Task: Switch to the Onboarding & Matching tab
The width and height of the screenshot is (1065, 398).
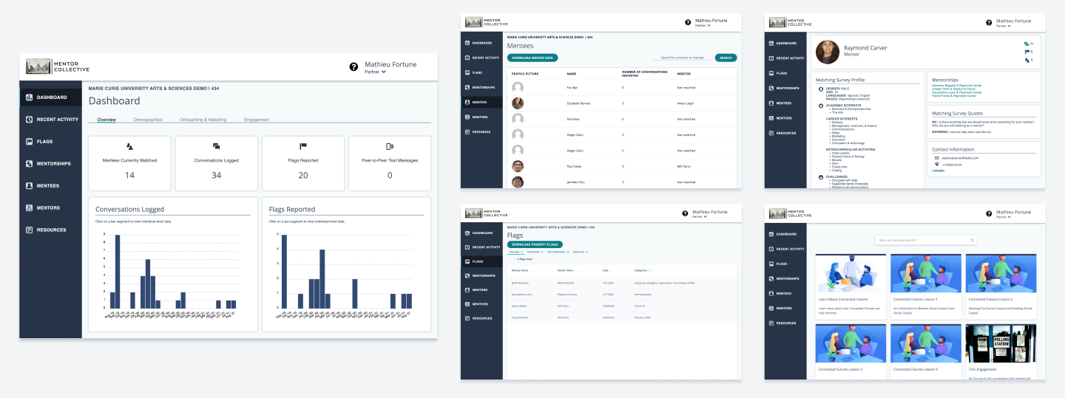Action: point(203,119)
